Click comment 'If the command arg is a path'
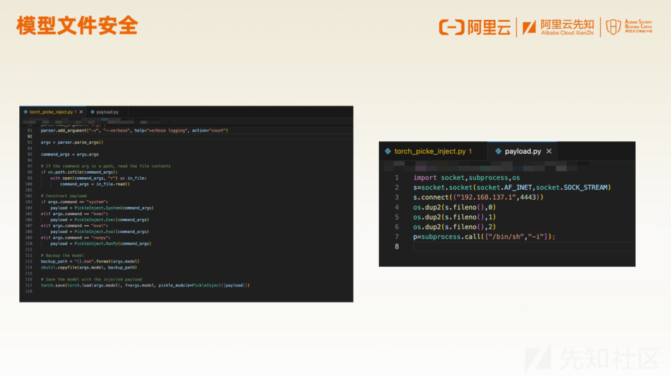This screenshot has width=671, height=377. 106,166
